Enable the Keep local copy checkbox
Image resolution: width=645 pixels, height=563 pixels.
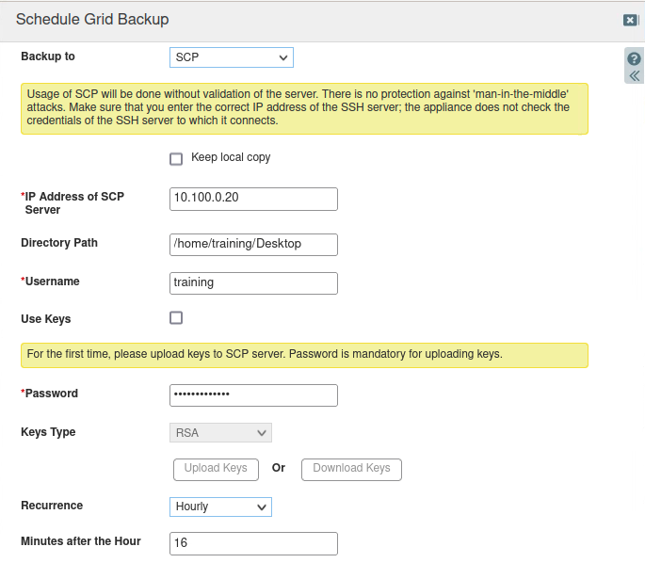(176, 158)
